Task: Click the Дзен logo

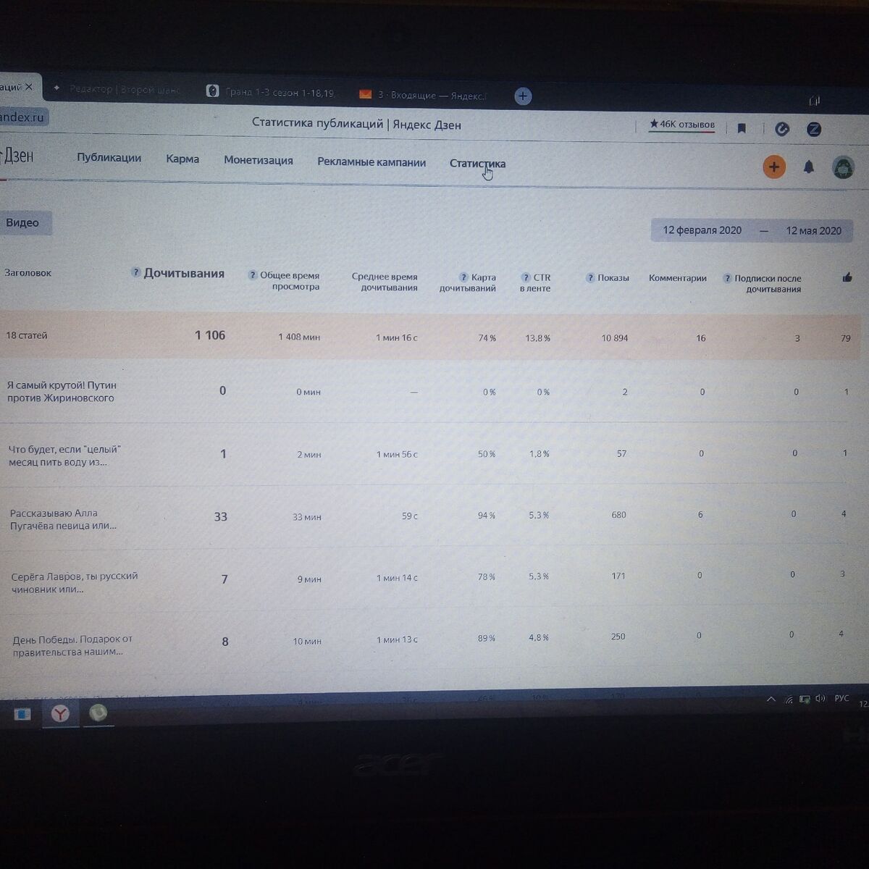Action: click(x=17, y=156)
